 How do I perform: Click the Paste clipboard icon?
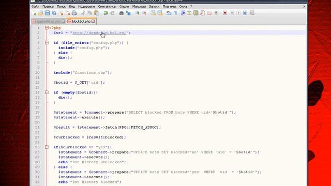[97, 13]
